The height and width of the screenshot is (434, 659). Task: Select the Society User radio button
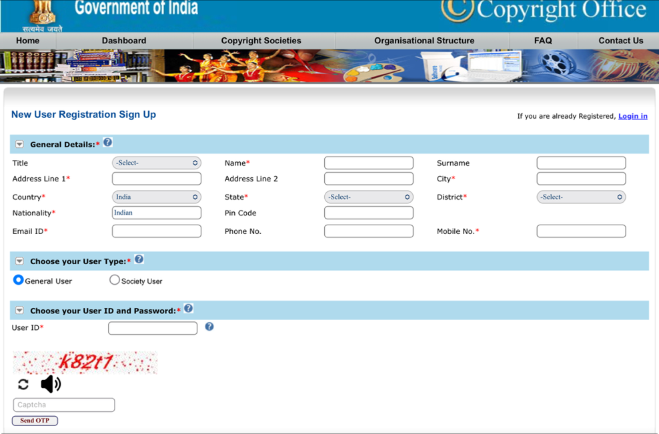coord(114,280)
